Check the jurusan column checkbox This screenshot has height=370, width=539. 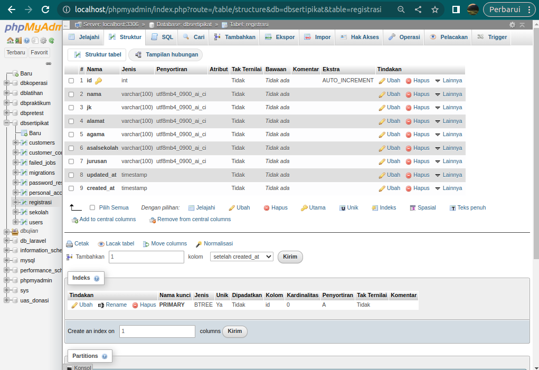pyautogui.click(x=71, y=162)
